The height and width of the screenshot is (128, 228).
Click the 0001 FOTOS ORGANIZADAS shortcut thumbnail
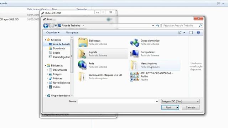pyautogui.click(x=135, y=76)
